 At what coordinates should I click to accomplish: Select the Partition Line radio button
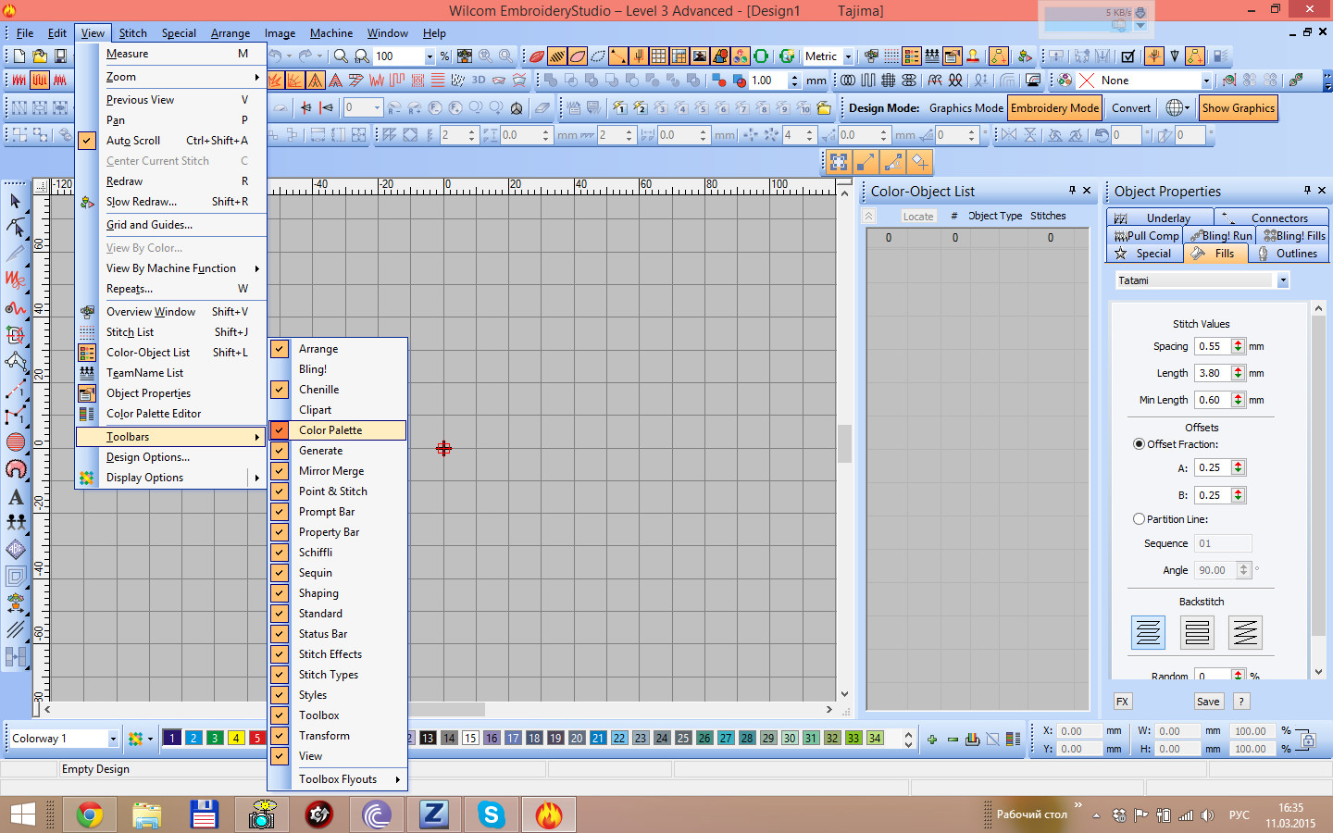pyautogui.click(x=1140, y=519)
